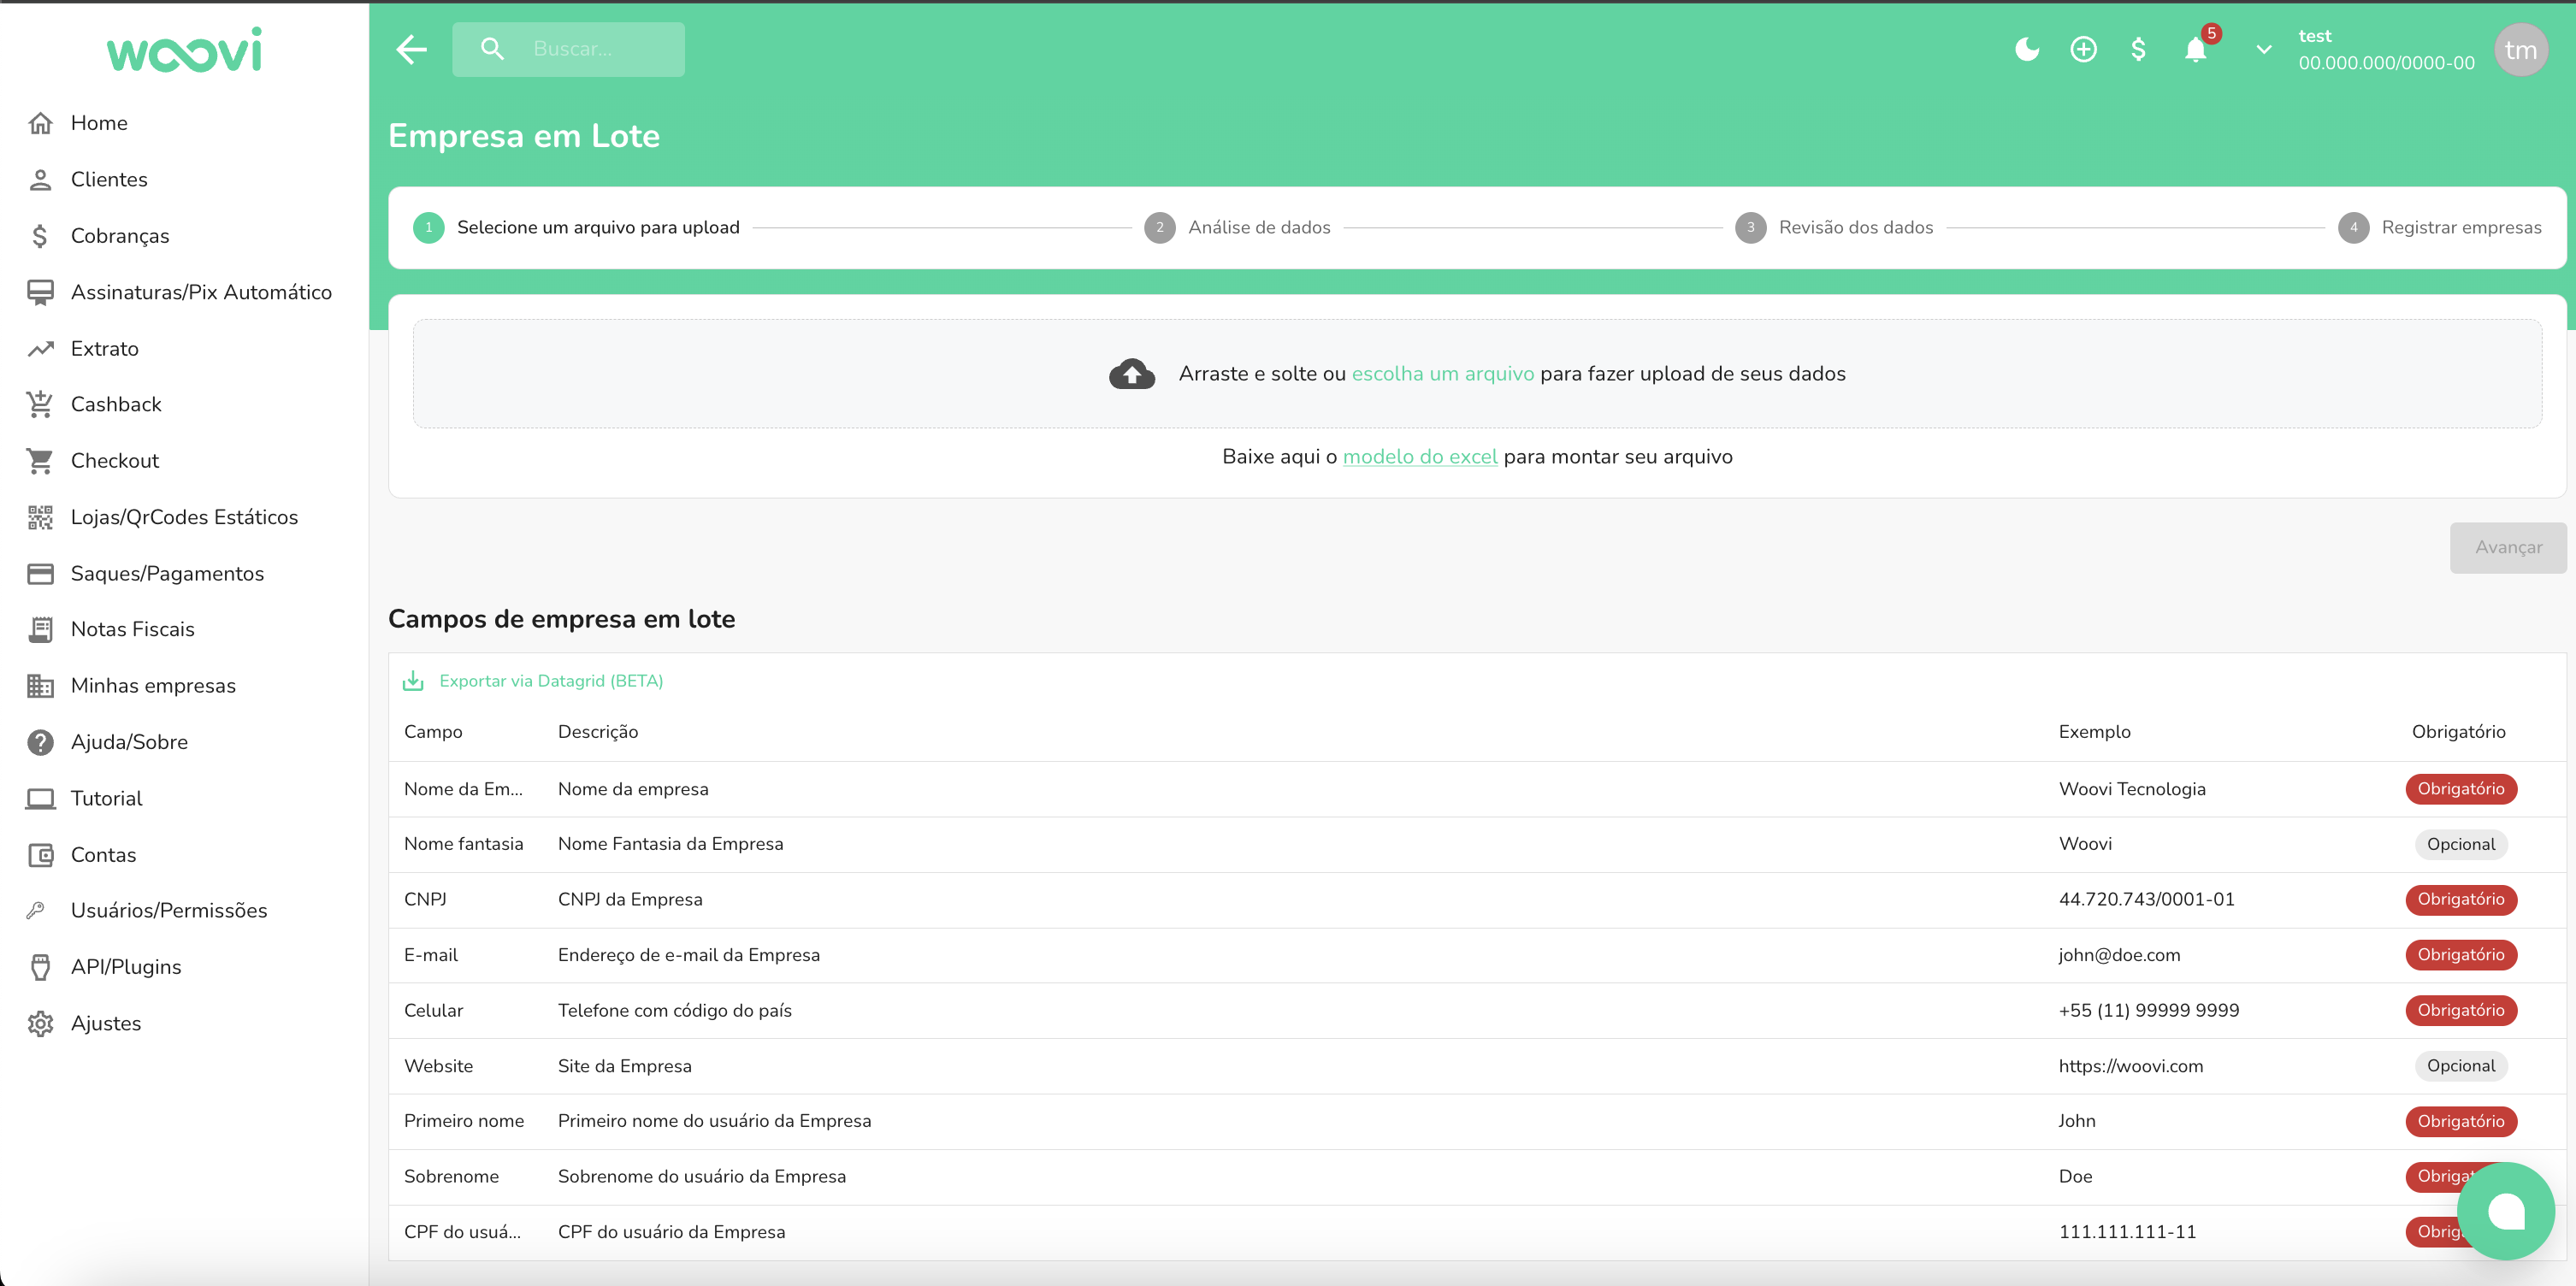Open the 'tm' user avatar menu
Viewport: 2576px width, 1286px height.
(2520, 50)
